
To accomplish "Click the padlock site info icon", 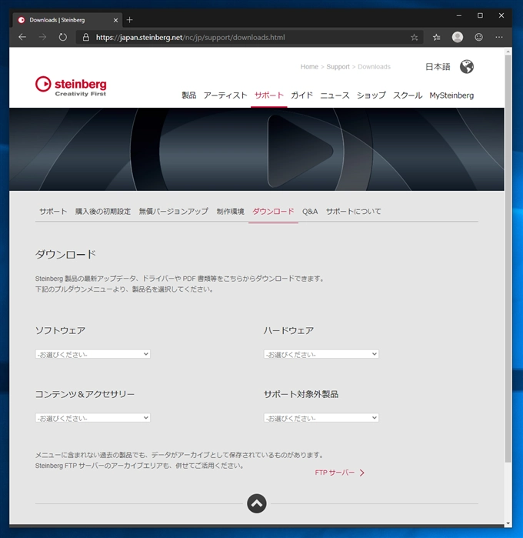I will coord(86,37).
